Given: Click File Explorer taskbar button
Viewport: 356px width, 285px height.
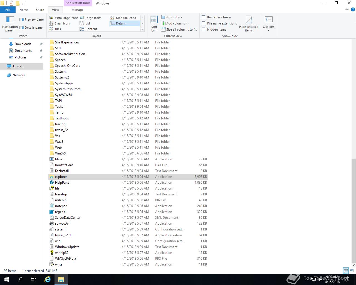Looking at the screenshot, I should pyautogui.click(x=61, y=279).
